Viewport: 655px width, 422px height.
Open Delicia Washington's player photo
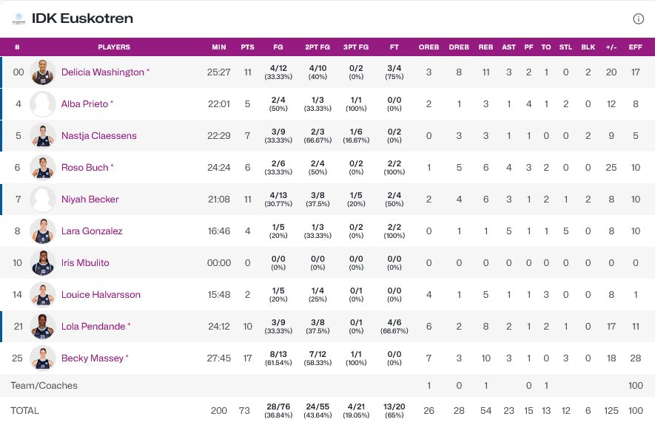click(x=43, y=72)
